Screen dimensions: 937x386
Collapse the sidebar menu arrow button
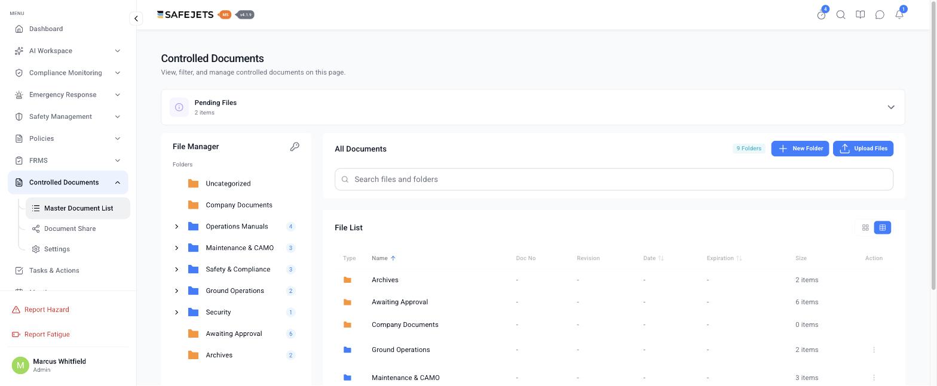[136, 18]
